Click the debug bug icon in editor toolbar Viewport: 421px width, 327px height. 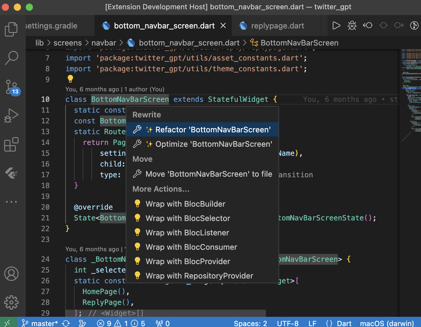point(352,25)
